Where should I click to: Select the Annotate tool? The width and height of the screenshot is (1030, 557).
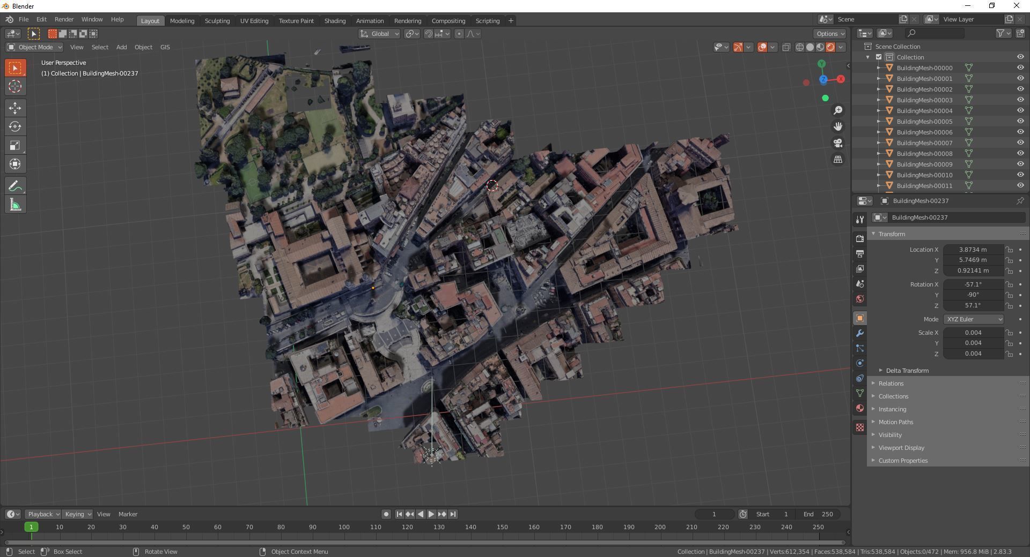point(15,186)
